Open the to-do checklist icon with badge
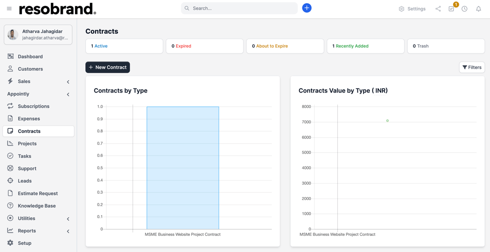 pyautogui.click(x=451, y=9)
